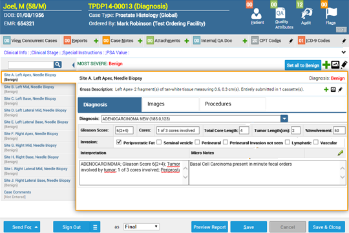Open Case Comments entry

tap(38, 194)
